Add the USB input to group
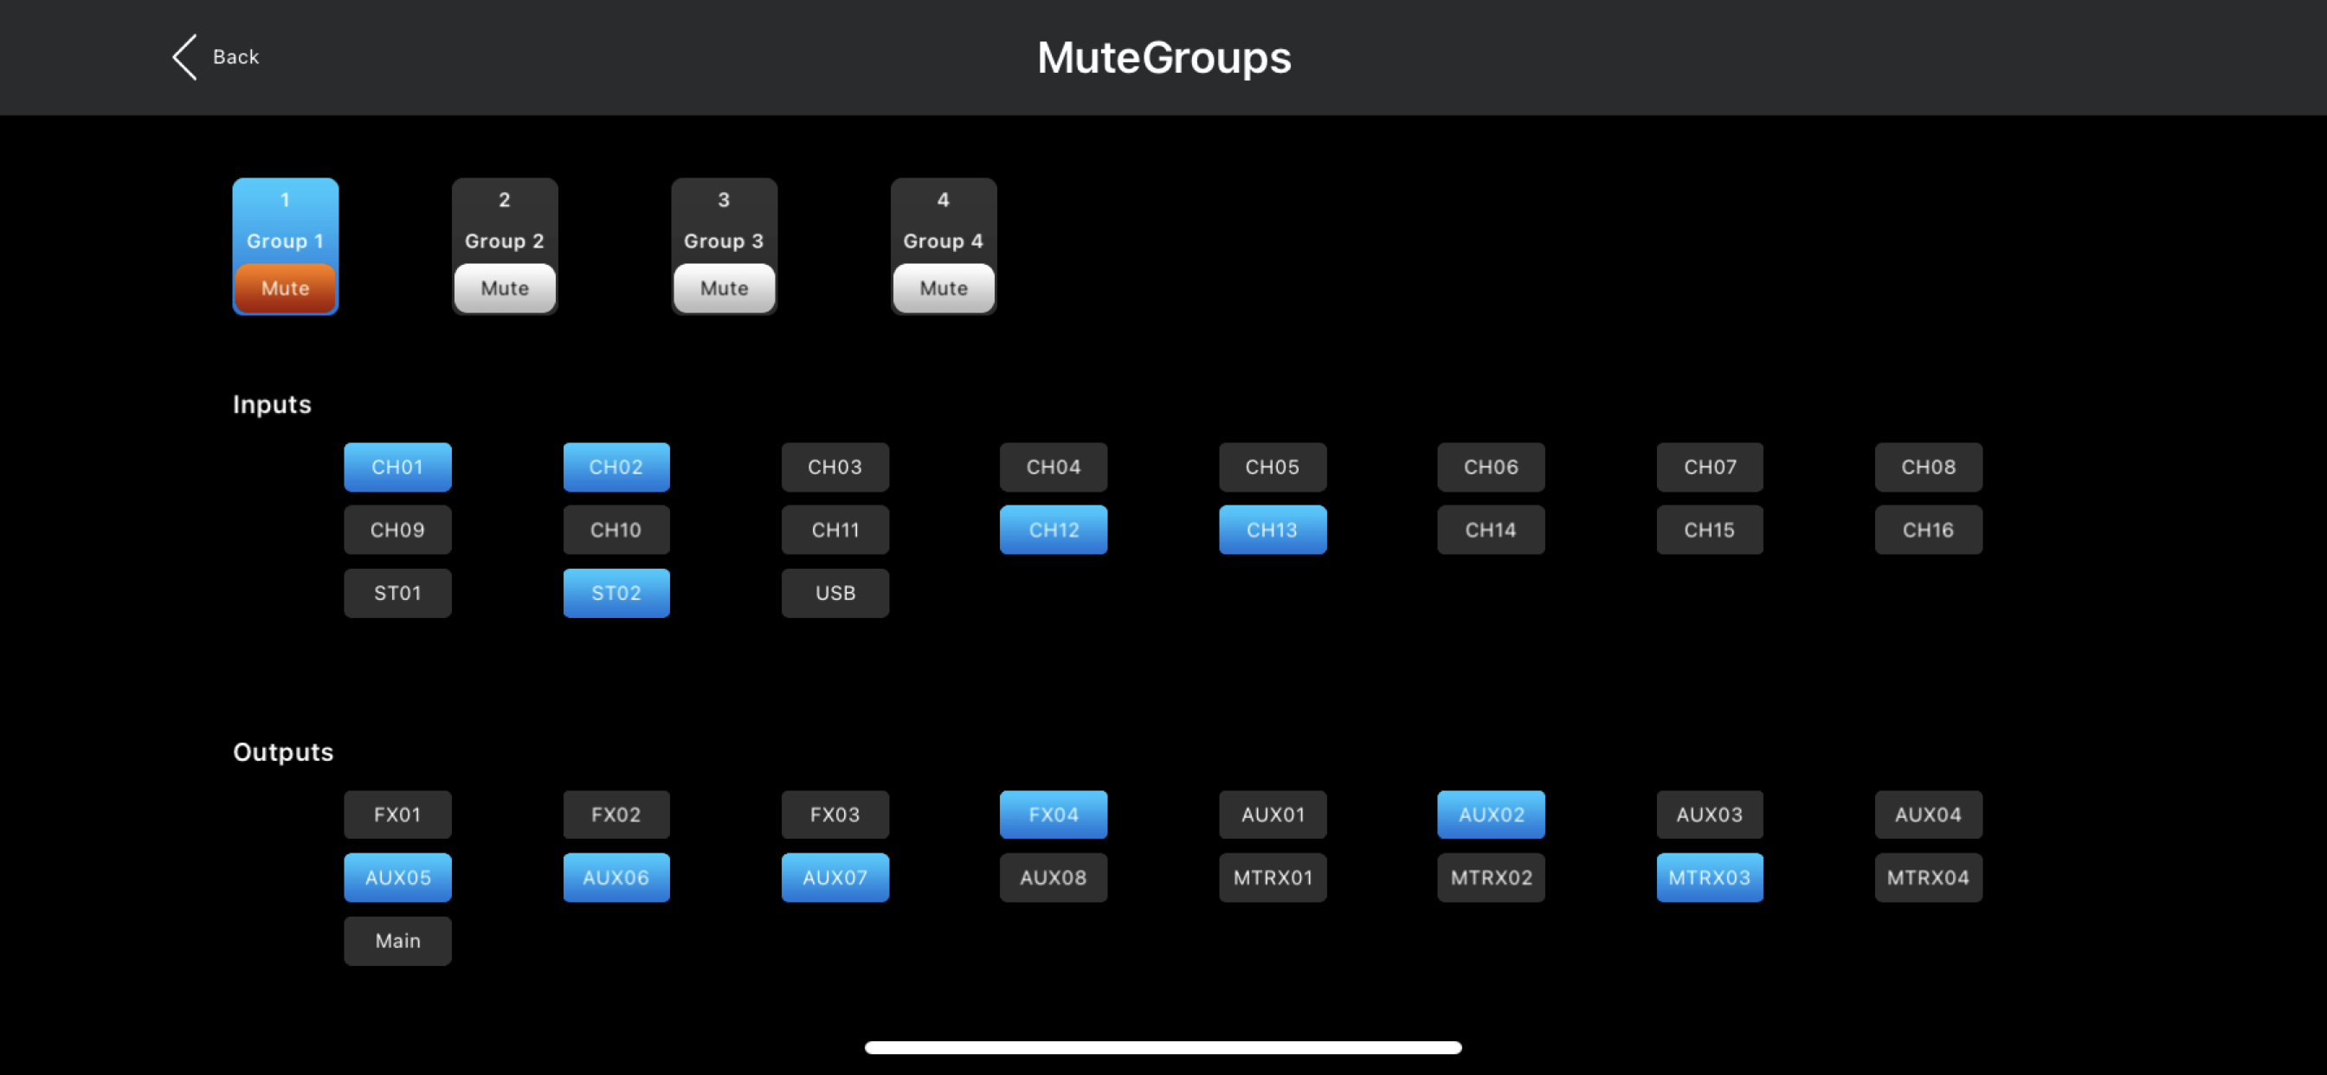This screenshot has height=1075, width=2327. (835, 593)
